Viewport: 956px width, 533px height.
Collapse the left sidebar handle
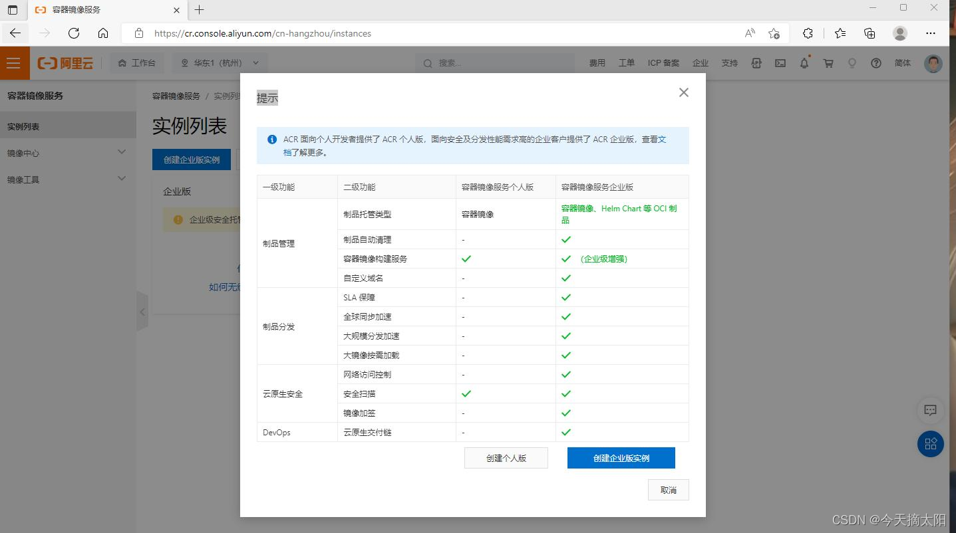point(142,311)
